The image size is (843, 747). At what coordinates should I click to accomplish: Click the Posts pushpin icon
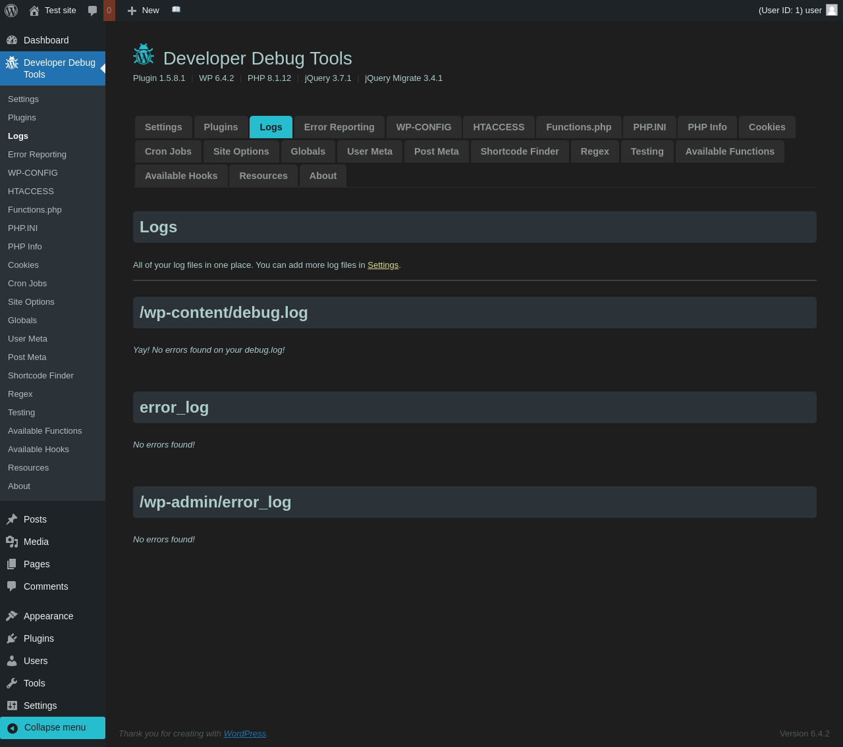(x=12, y=519)
